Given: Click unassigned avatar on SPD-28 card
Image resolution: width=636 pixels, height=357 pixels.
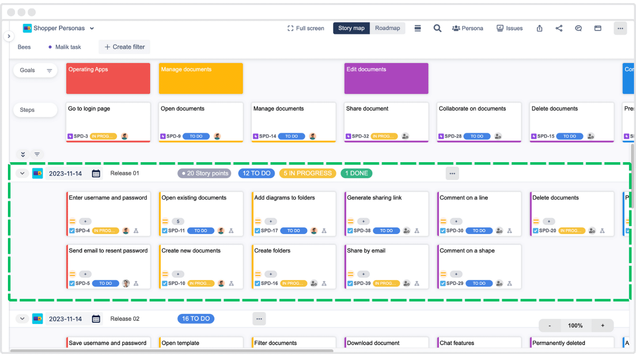Looking at the screenshot, I should point(498,136).
